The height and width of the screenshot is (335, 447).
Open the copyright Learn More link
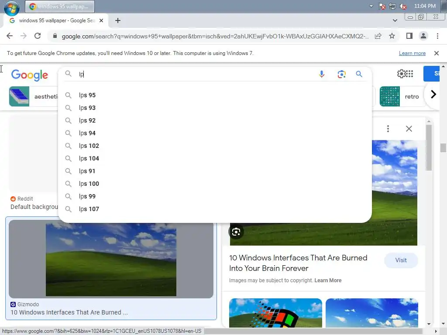(328, 280)
